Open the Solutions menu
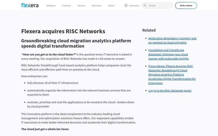The height and width of the screenshot is (136, 218). tap(51, 5)
